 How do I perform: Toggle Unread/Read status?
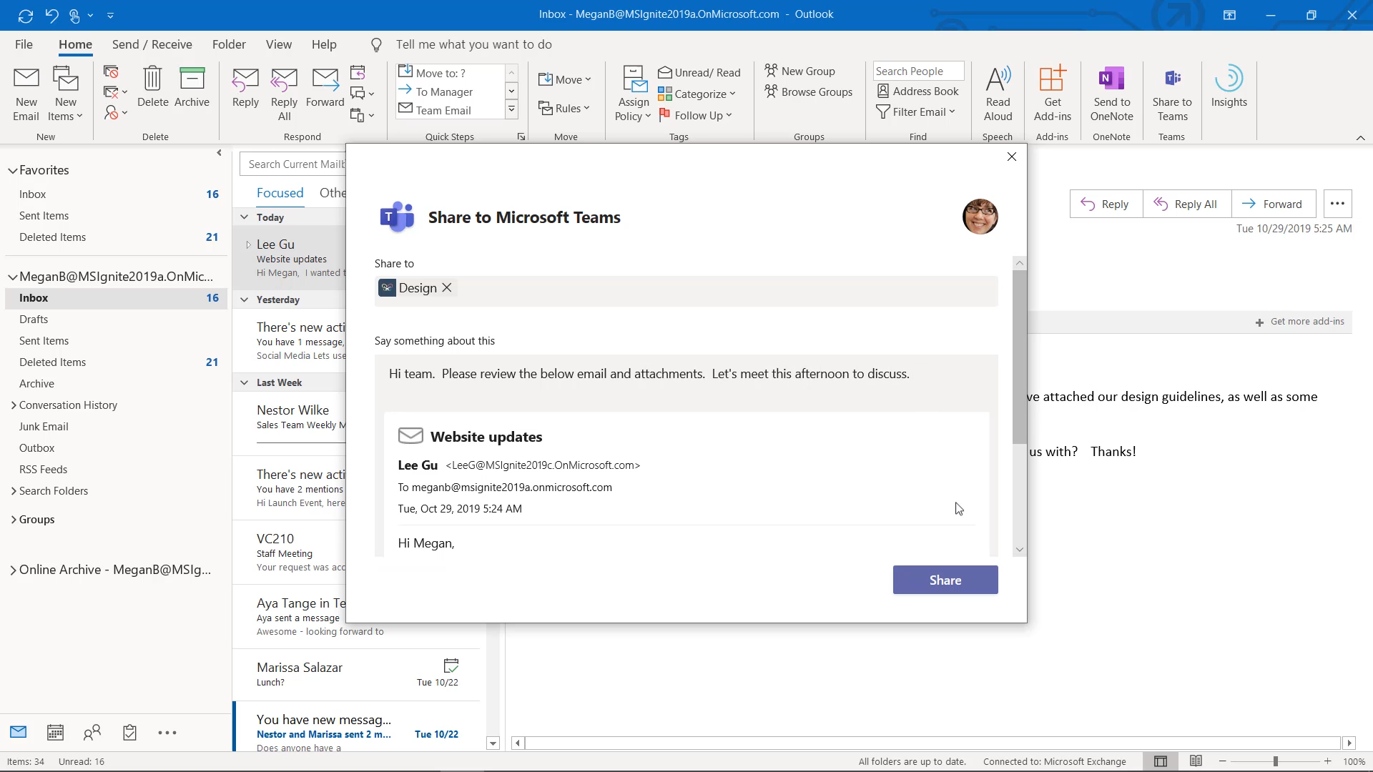pyautogui.click(x=699, y=72)
